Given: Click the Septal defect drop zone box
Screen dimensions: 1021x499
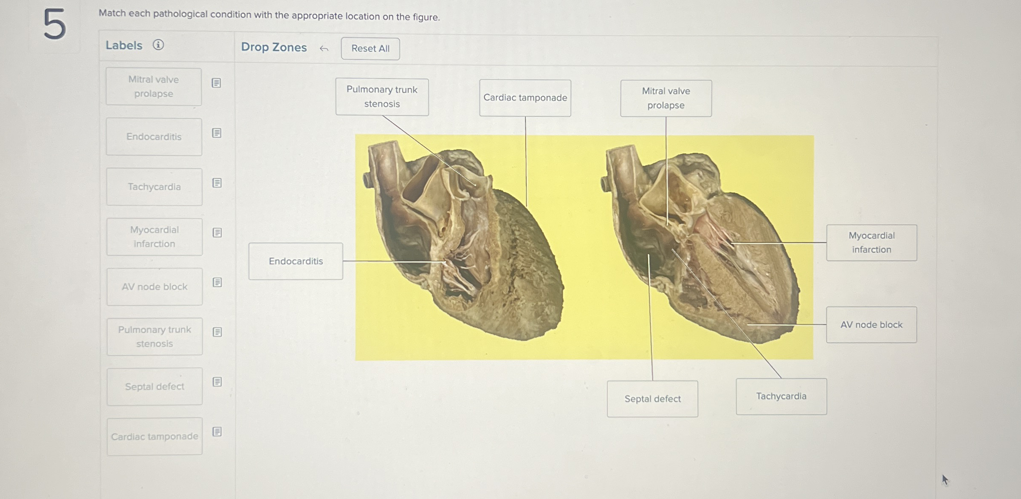Looking at the screenshot, I should (652, 399).
